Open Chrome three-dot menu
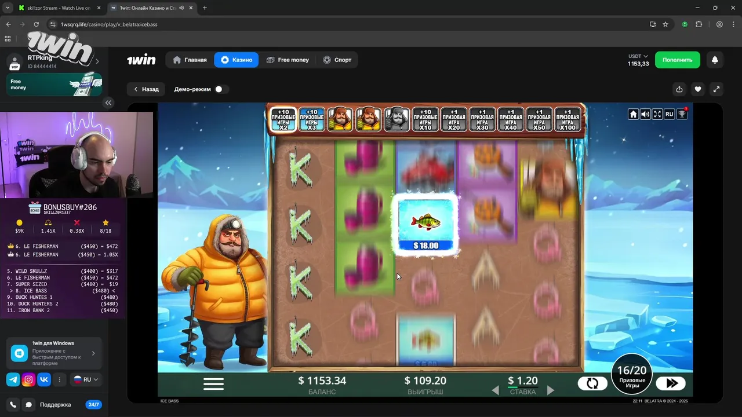Viewport: 742px width, 417px height. pyautogui.click(x=733, y=24)
